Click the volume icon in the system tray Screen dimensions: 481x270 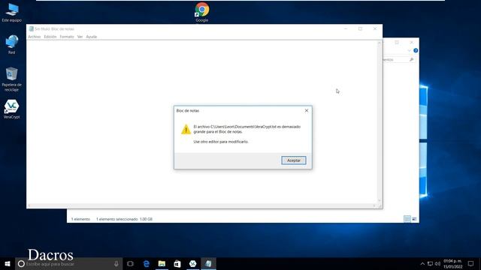tap(437, 263)
